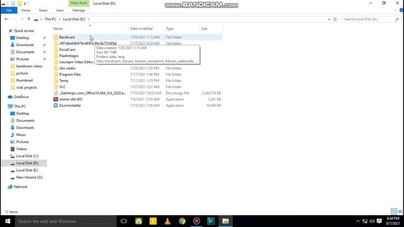Open the Share ribbon tab

pyautogui.click(x=43, y=10)
